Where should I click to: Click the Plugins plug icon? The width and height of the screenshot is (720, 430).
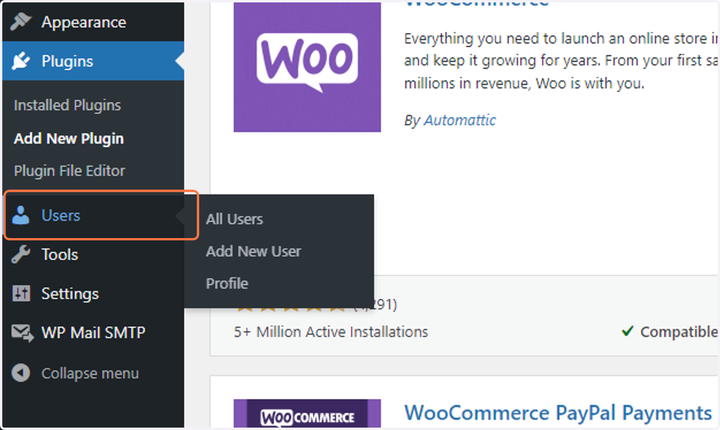click(20, 61)
